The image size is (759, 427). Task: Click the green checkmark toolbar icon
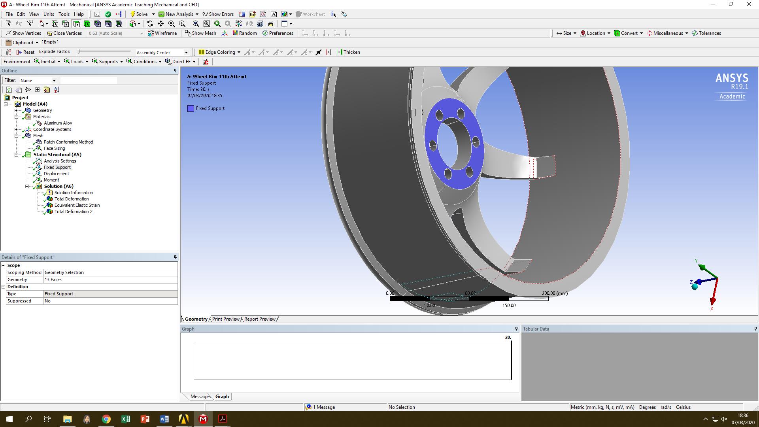[x=108, y=14]
